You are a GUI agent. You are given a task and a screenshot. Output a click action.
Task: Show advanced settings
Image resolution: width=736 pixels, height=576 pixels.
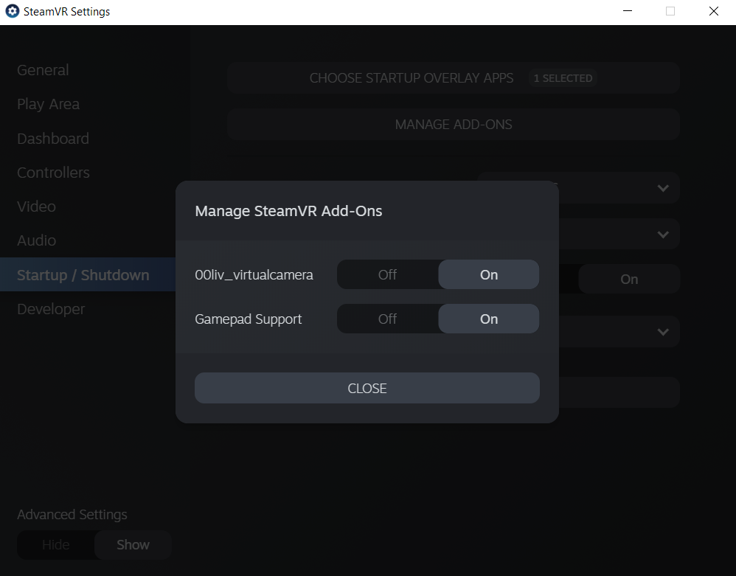(133, 544)
